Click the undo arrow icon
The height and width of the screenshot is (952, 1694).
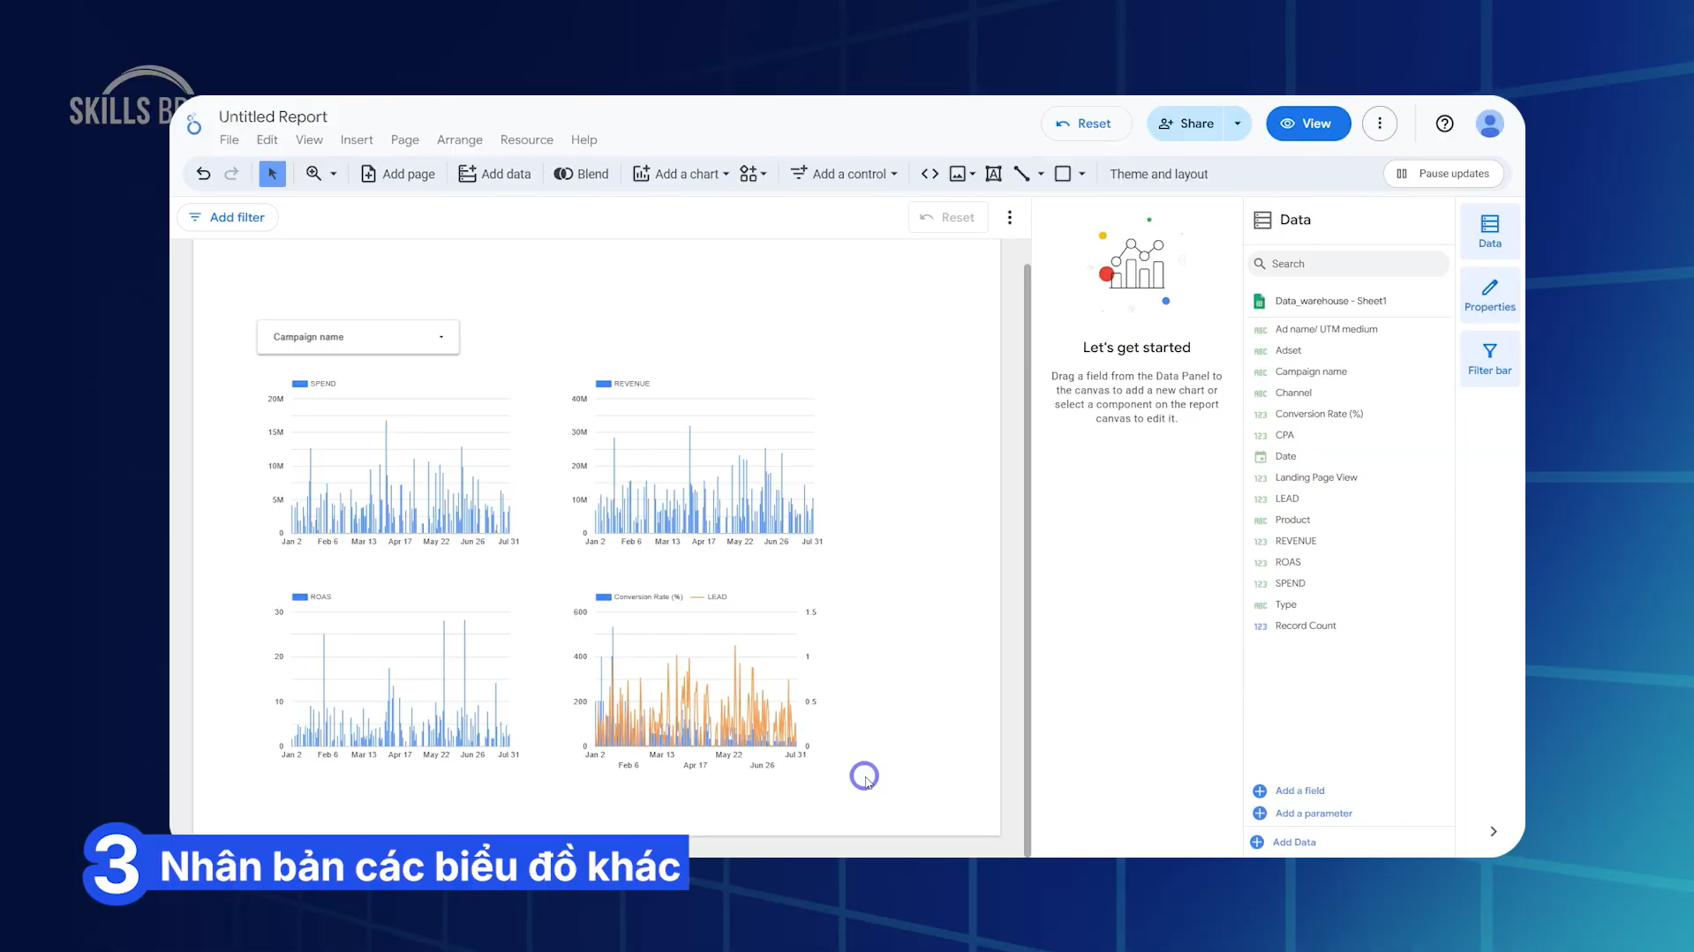[x=203, y=174]
